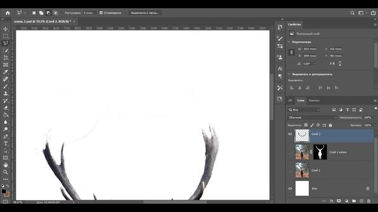Click the Share icon at top right
The height and width of the screenshot is (212, 378).
[373, 13]
